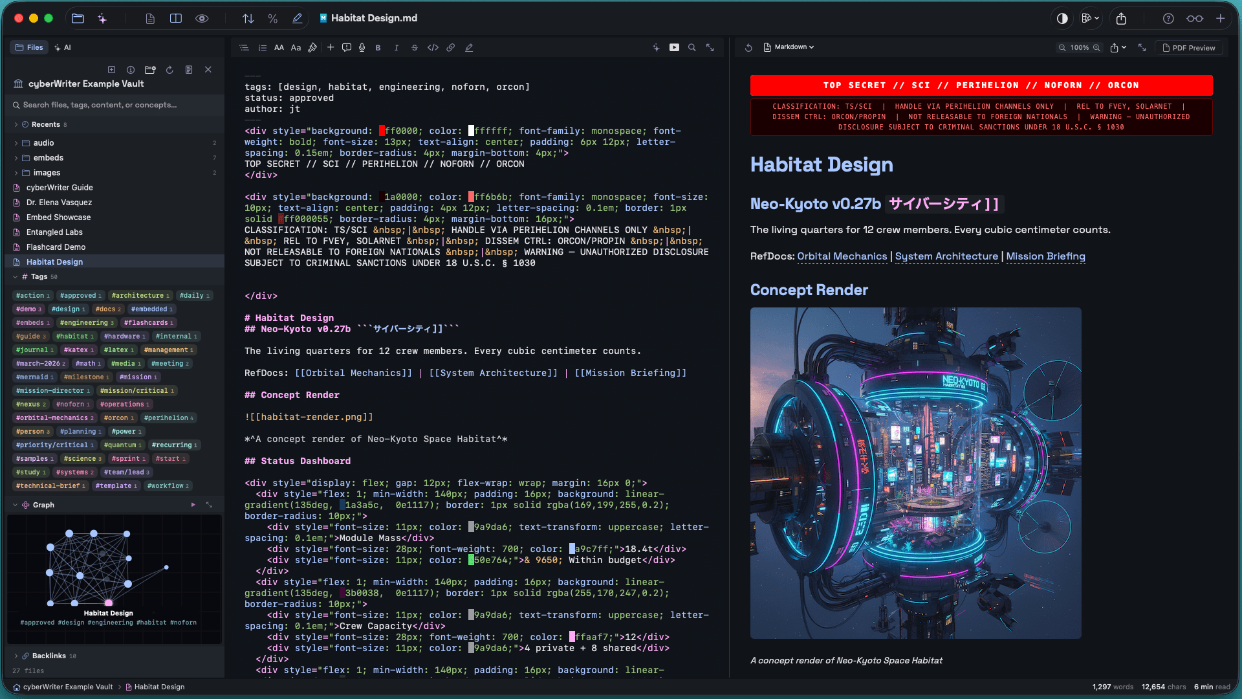The height and width of the screenshot is (699, 1242).
Task: Collapse the Graph panel
Action: [16, 505]
